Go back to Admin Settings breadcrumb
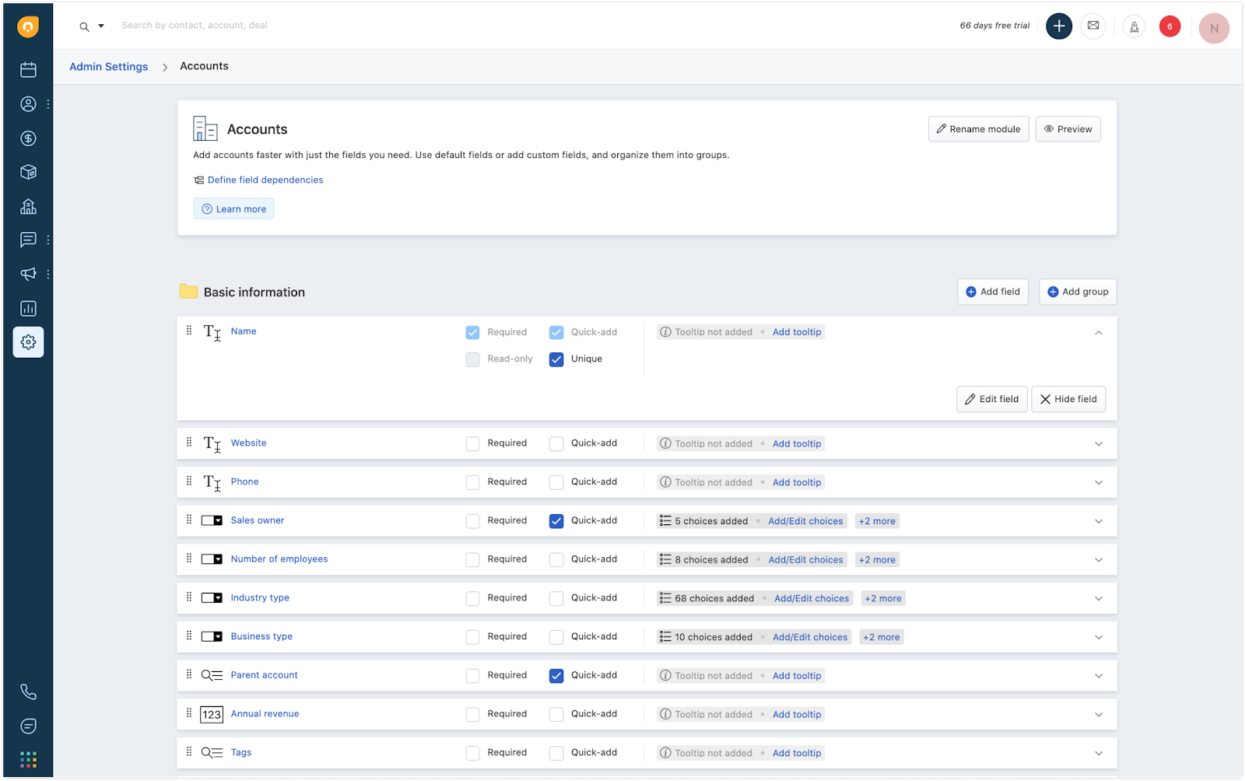 coord(109,67)
